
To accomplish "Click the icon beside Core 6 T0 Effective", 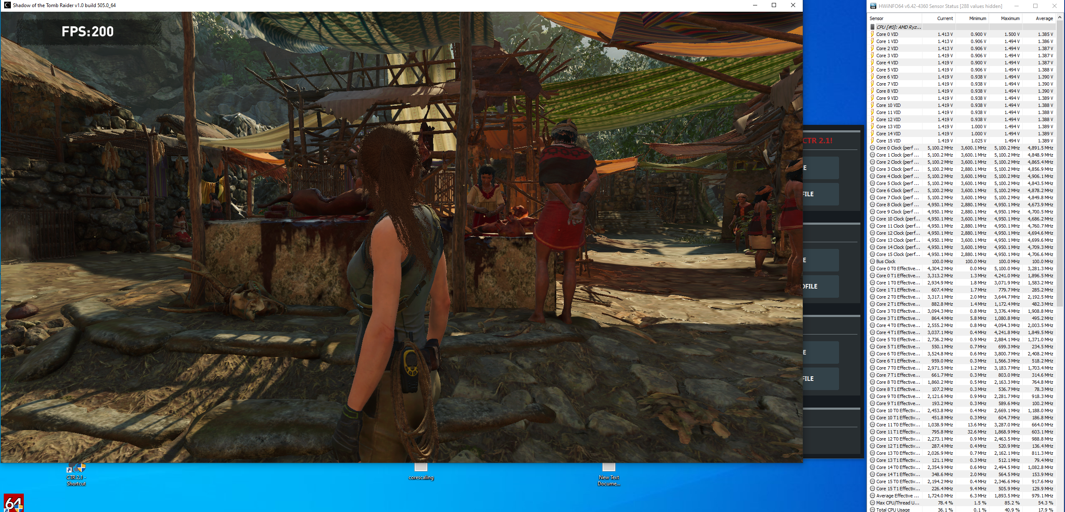I will pos(872,354).
